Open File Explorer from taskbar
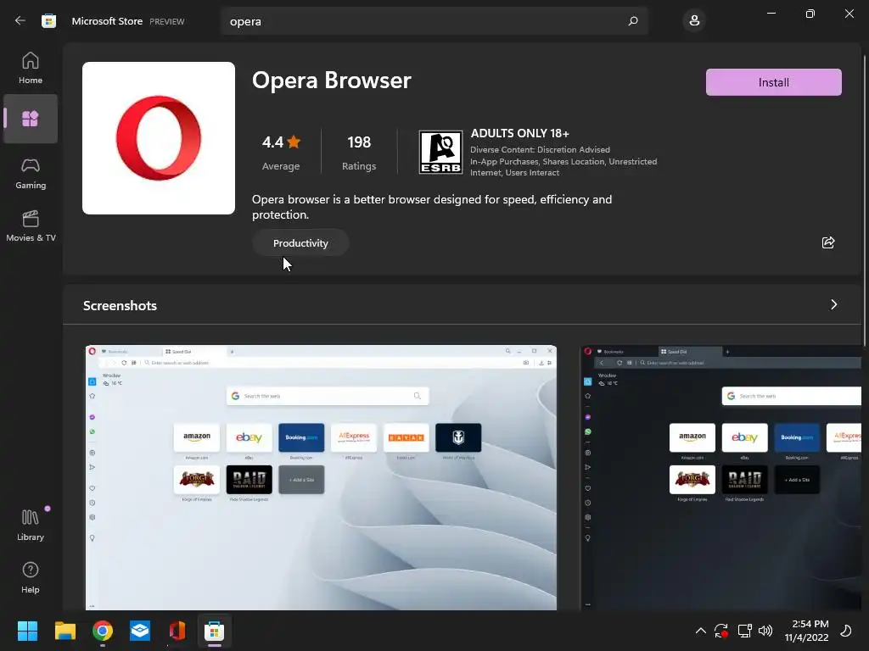This screenshot has width=869, height=651. point(64,631)
